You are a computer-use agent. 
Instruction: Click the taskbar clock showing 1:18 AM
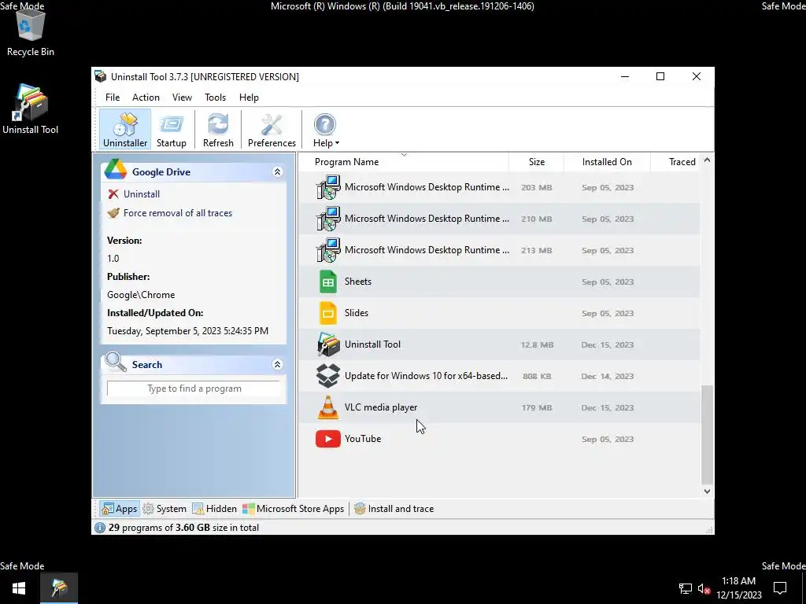point(738,588)
